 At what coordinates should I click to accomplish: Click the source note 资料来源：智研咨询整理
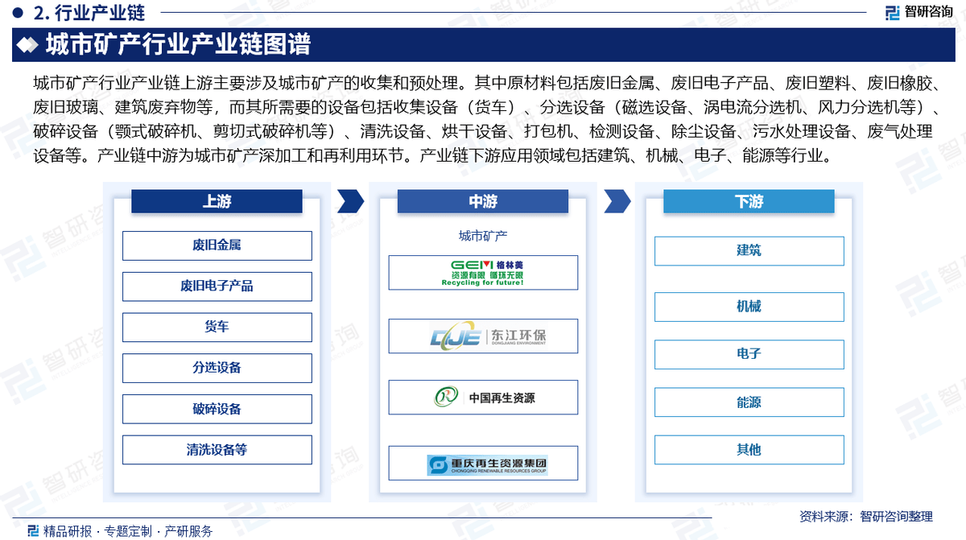coord(866,516)
